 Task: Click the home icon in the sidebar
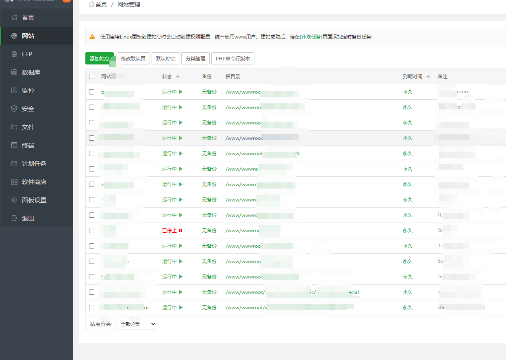point(14,18)
